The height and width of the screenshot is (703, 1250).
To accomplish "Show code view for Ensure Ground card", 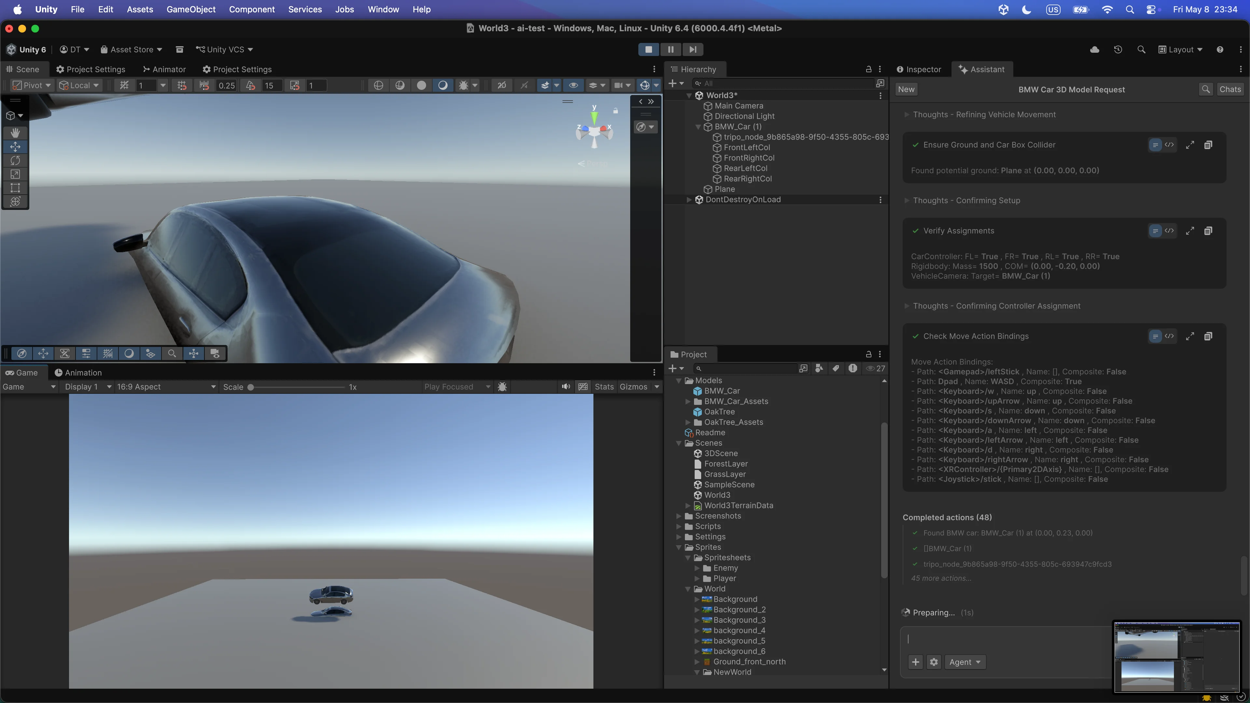I will pos(1170,145).
